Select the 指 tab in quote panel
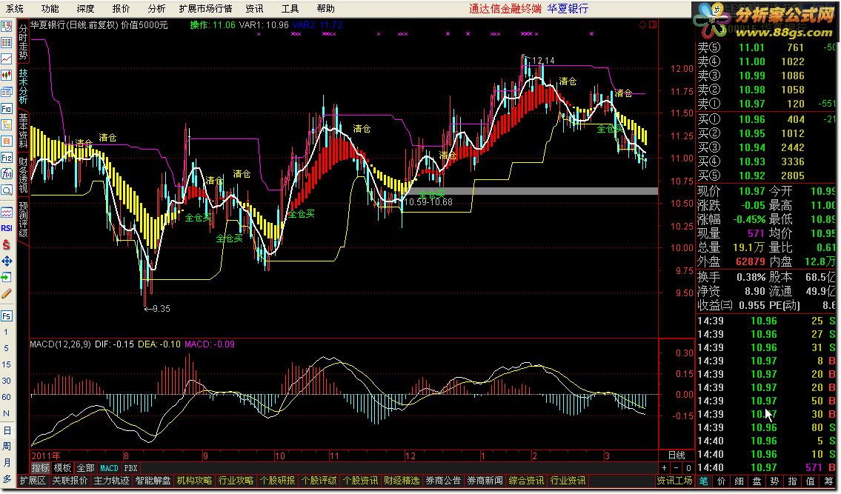 pos(792,481)
